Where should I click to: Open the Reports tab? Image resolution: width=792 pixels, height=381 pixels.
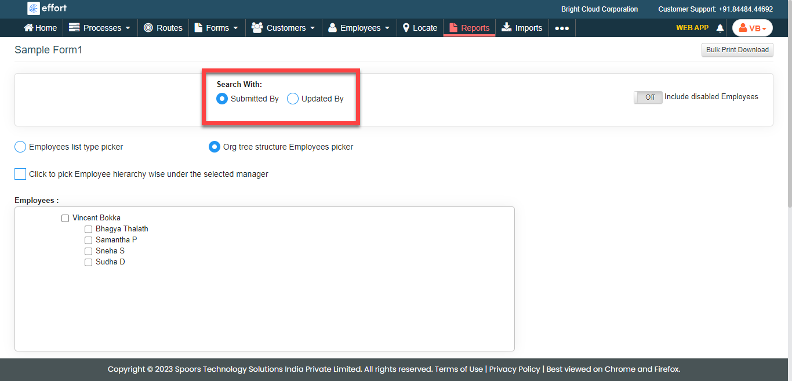click(x=469, y=28)
